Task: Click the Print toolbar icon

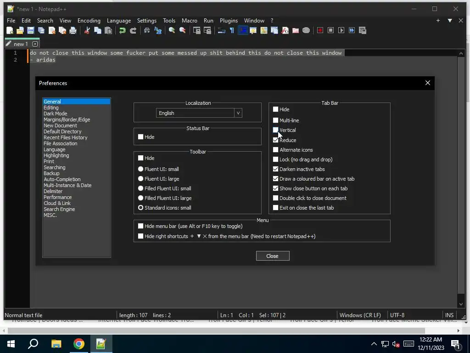Action: point(73,30)
